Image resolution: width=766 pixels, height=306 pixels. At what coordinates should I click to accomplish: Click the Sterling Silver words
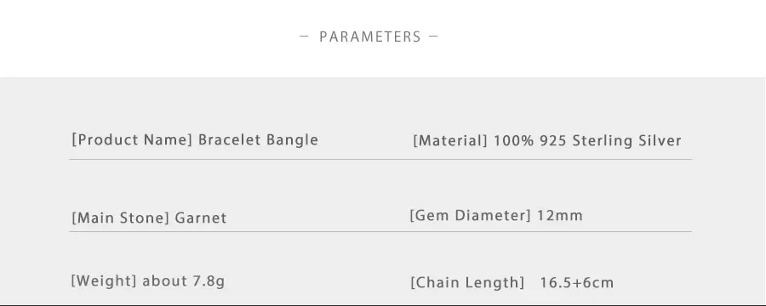pos(626,141)
